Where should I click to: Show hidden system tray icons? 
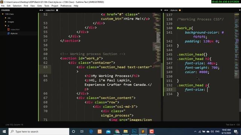click(195, 132)
